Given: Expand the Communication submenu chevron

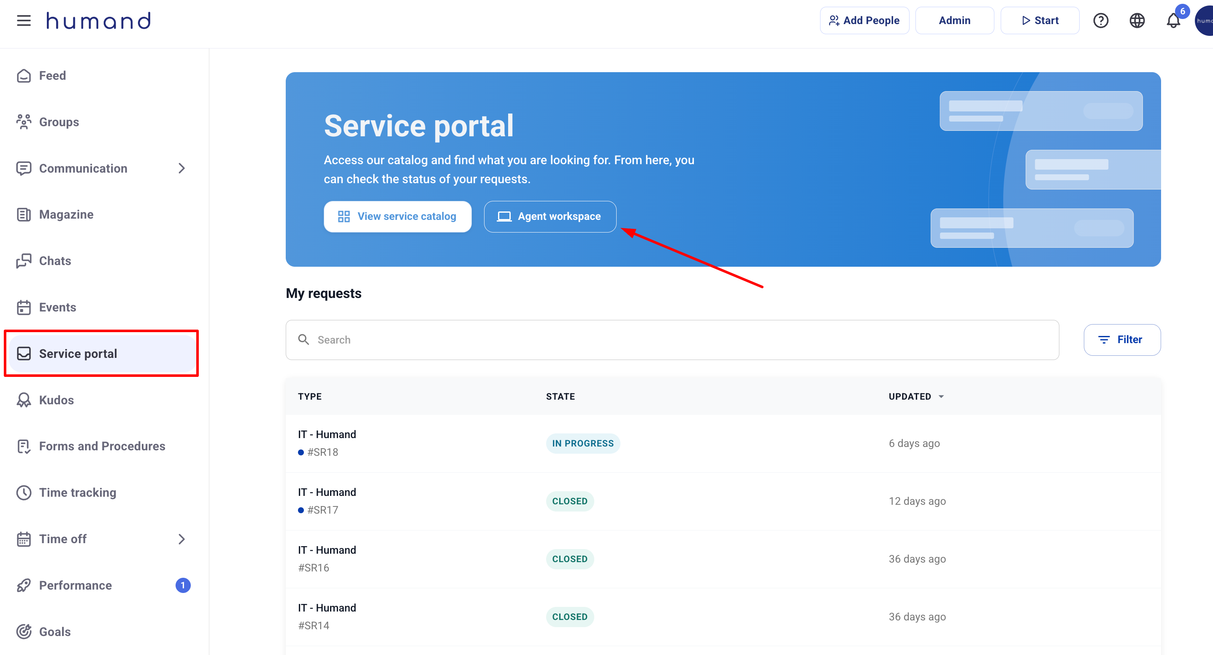Looking at the screenshot, I should 182,168.
